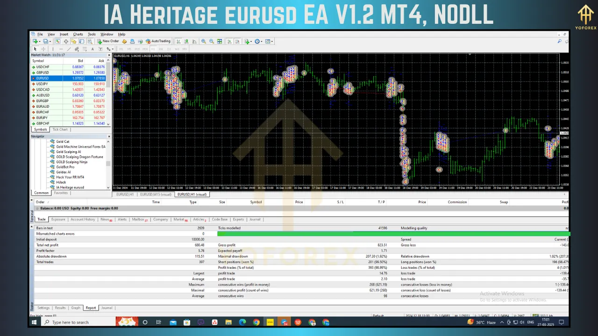598x336 pixels.
Task: Select IA Heritage eurusd expert advisor
Action: click(70, 188)
